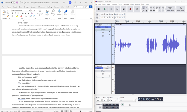This screenshot has height=112, width=187.
Task: Solo the Audio 1 track
Action: click(x=107, y=27)
